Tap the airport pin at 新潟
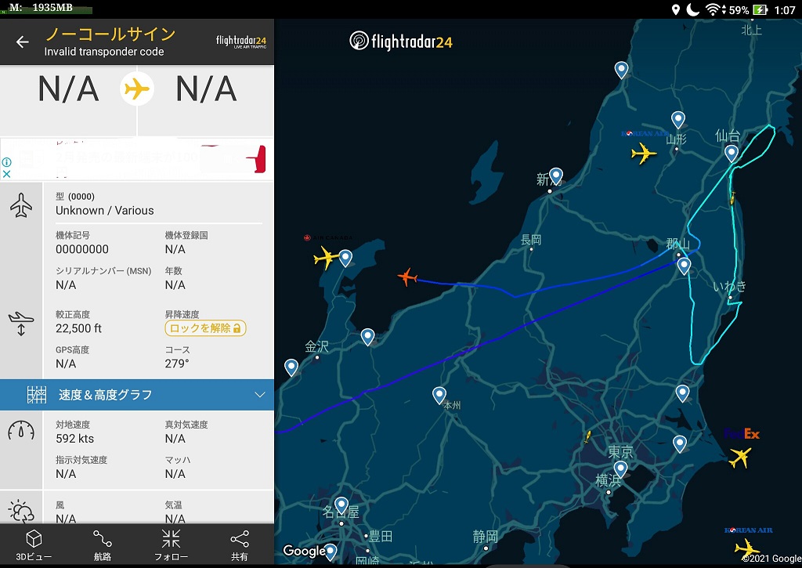Viewport: 802px width, 568px height. point(556,176)
